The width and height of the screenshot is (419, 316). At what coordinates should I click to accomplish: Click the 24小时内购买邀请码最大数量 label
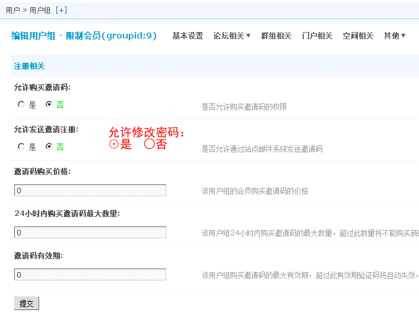pos(67,213)
